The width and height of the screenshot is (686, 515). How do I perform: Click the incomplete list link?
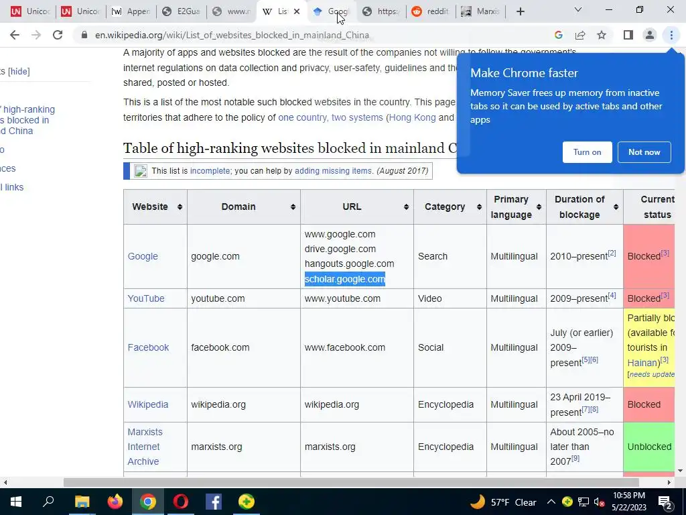210,171
